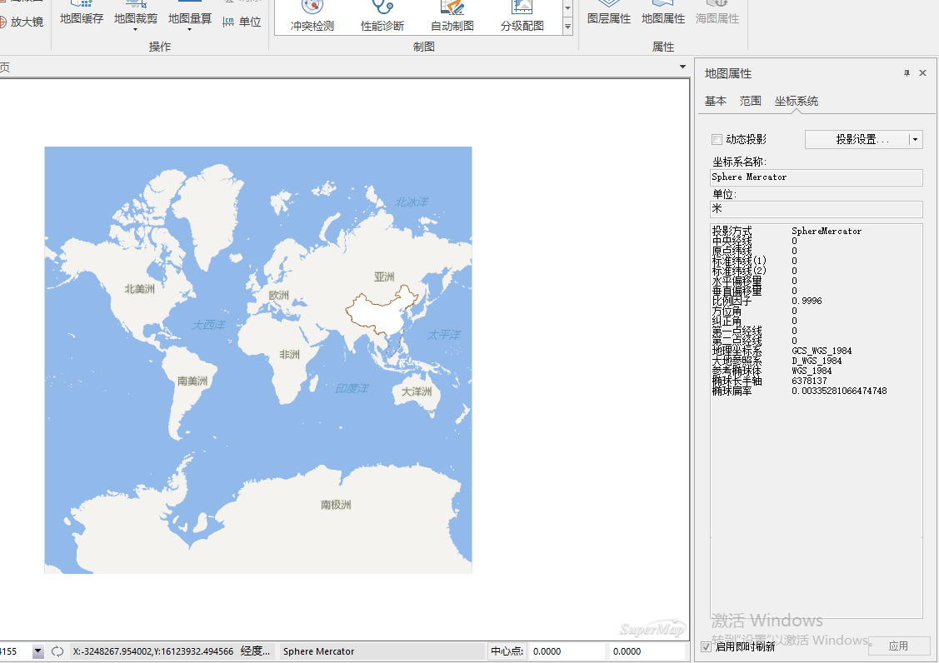Click the 椭球长半轴 6378137 row
The image size is (939, 663).
coord(770,381)
